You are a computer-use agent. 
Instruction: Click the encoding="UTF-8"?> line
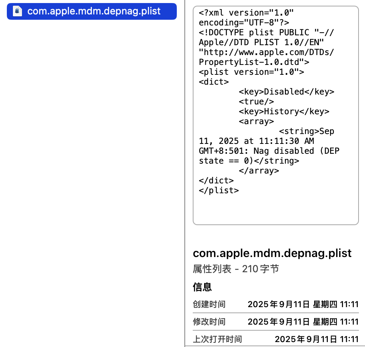[244, 23]
